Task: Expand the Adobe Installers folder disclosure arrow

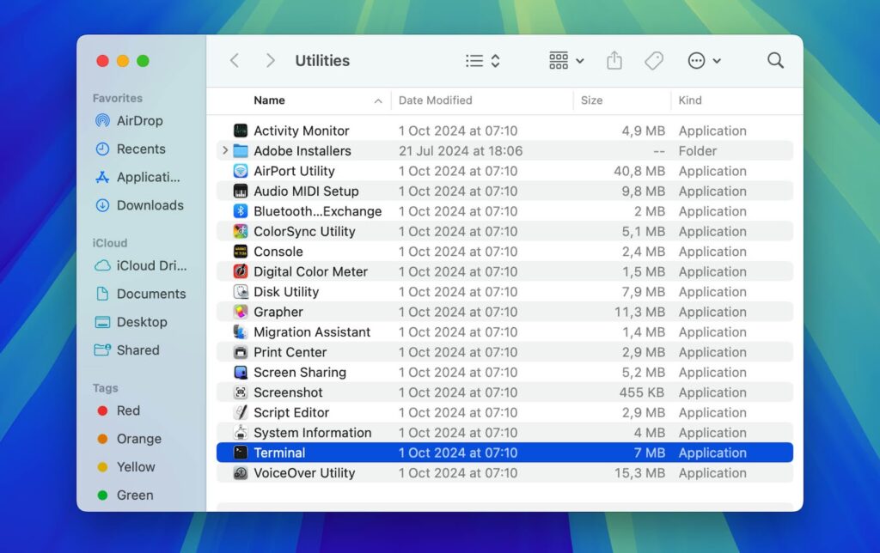Action: tap(224, 150)
